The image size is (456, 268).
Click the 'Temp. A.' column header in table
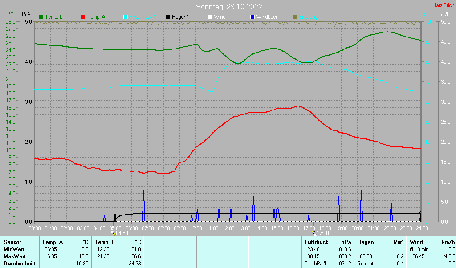[53, 242]
